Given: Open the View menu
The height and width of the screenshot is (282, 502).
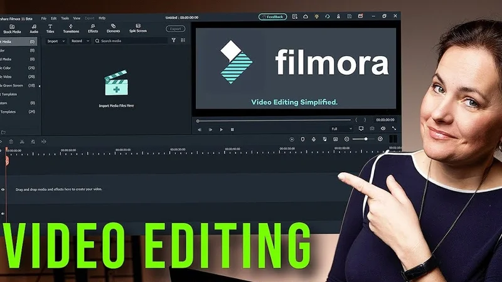Looking at the screenshot, I should (77, 18).
